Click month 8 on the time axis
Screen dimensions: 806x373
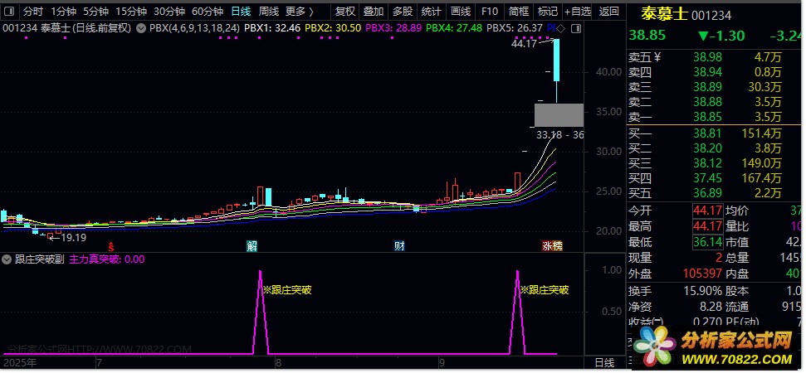278,363
